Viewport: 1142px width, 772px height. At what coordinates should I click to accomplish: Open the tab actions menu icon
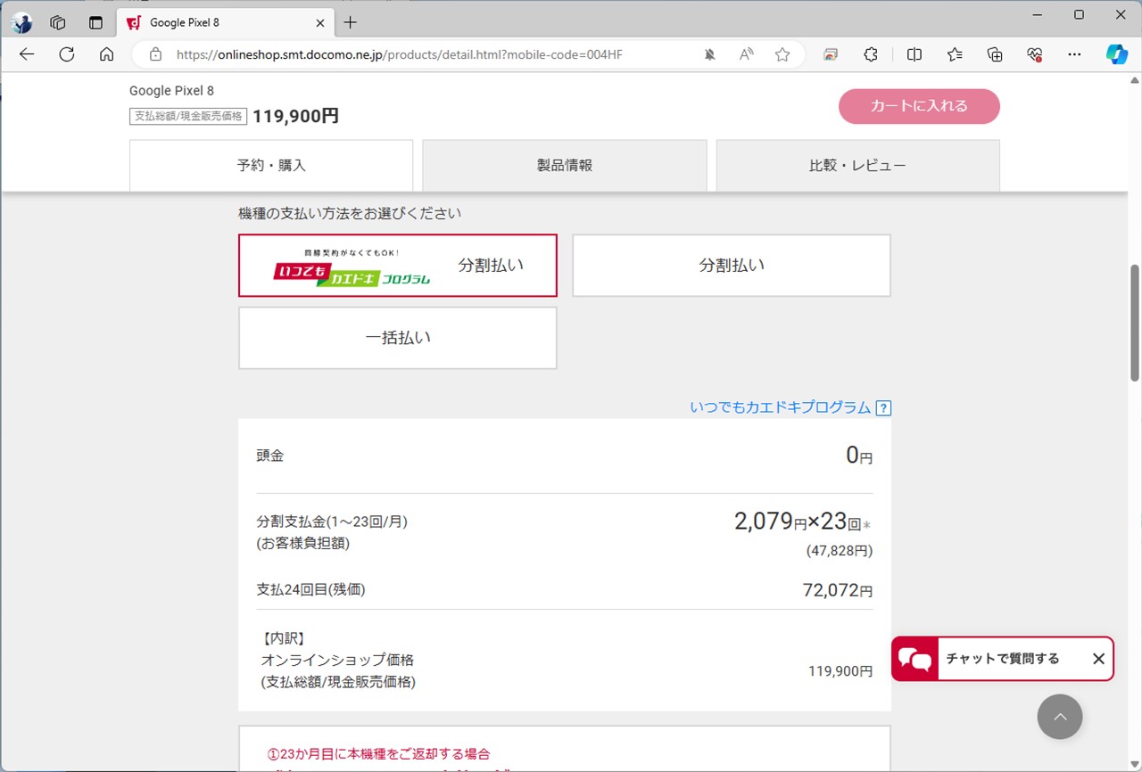click(95, 22)
